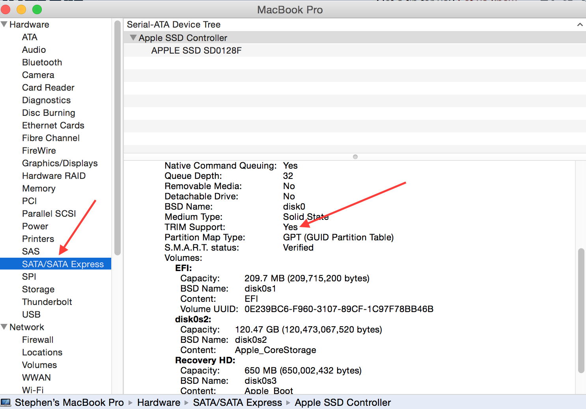Click the highlighted SATA/SATA Express item
Image resolution: width=586 pixels, height=409 pixels.
pyautogui.click(x=56, y=264)
